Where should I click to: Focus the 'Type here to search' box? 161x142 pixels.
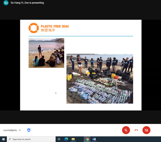tap(31, 139)
